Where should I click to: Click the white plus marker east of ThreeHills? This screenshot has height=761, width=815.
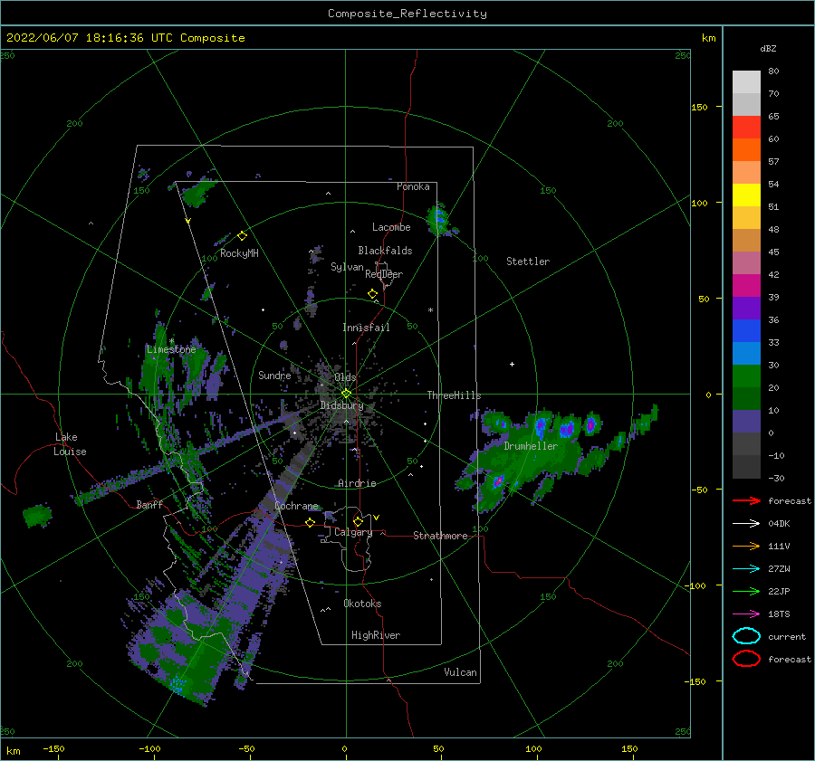coord(512,364)
